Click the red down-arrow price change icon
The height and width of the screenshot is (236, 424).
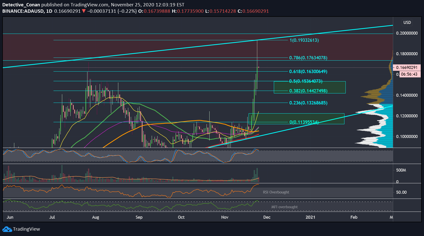[84, 11]
